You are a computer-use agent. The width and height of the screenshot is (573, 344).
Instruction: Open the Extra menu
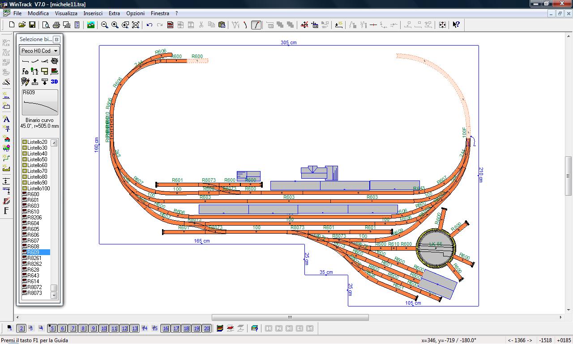pos(114,13)
